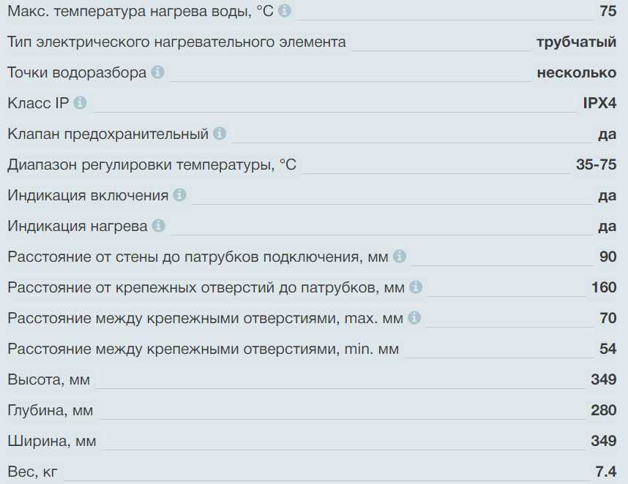Select the Глубина, мм value 280

tap(603, 410)
